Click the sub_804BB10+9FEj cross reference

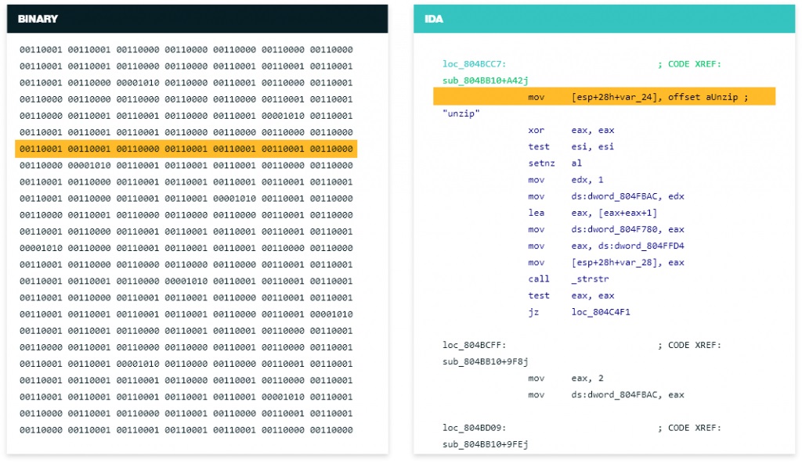click(486, 444)
